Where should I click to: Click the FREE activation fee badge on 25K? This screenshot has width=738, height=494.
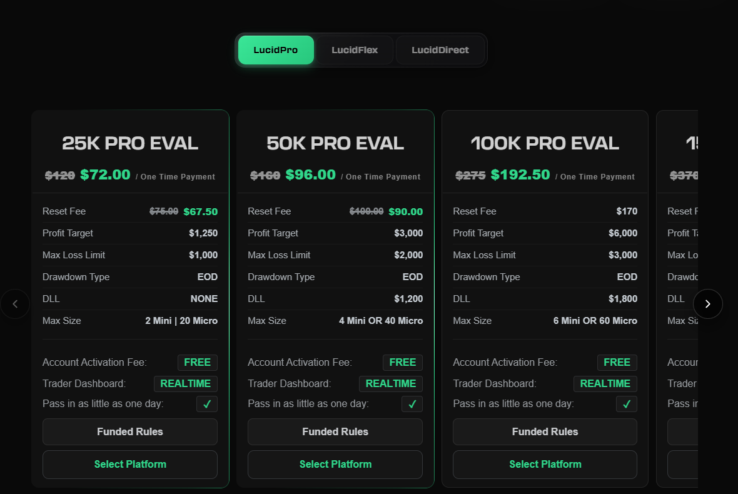(x=197, y=362)
